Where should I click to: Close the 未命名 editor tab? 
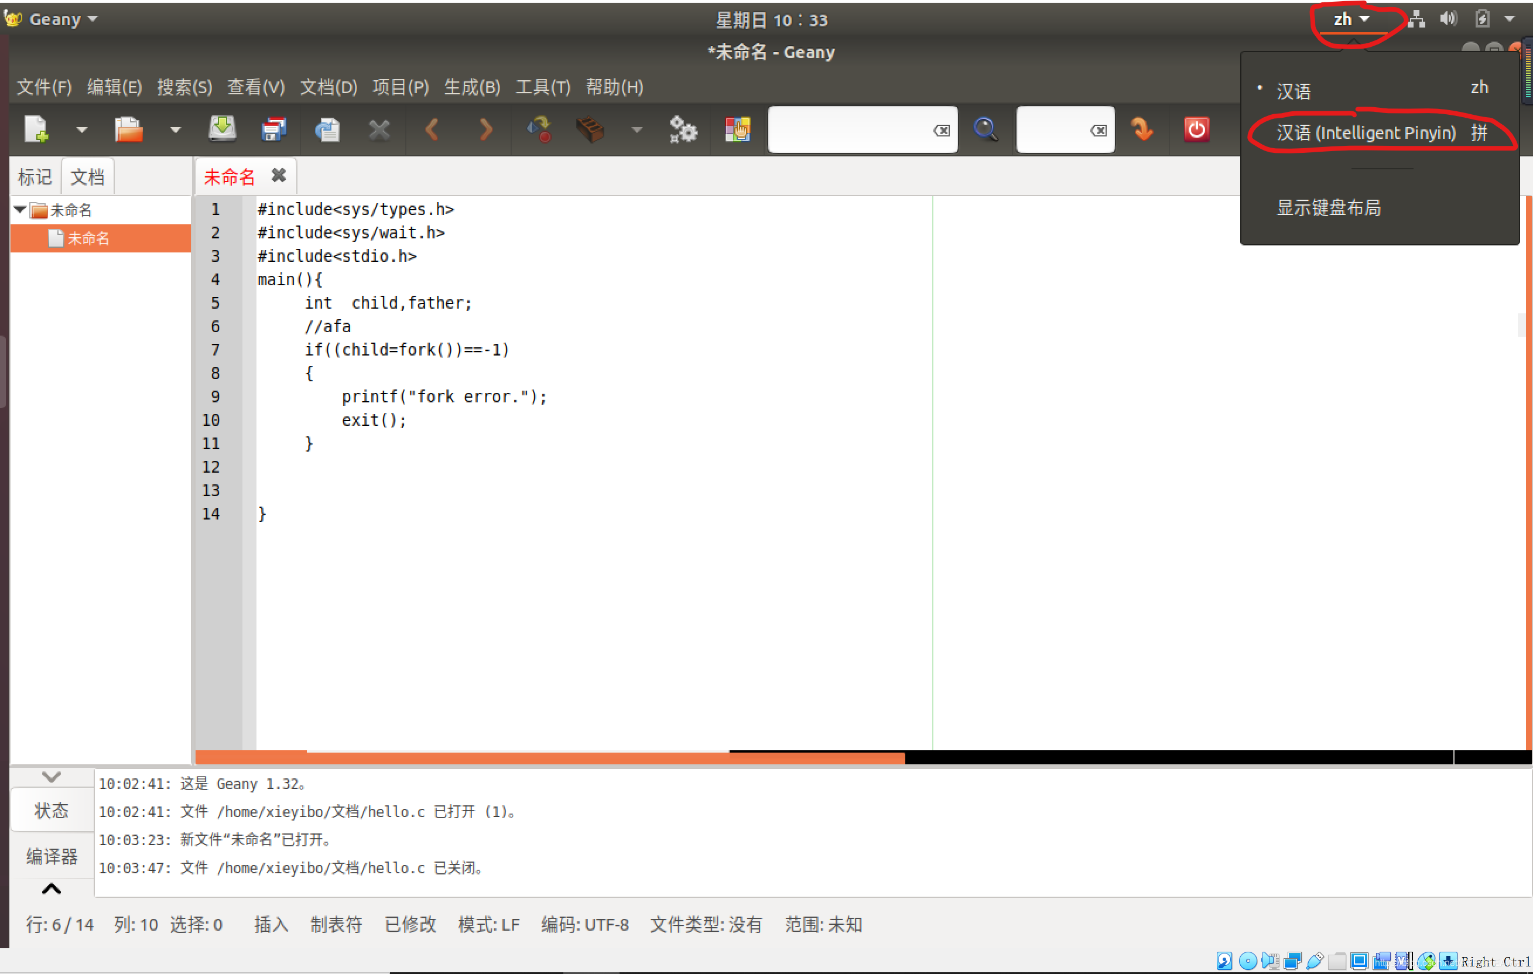[278, 176]
